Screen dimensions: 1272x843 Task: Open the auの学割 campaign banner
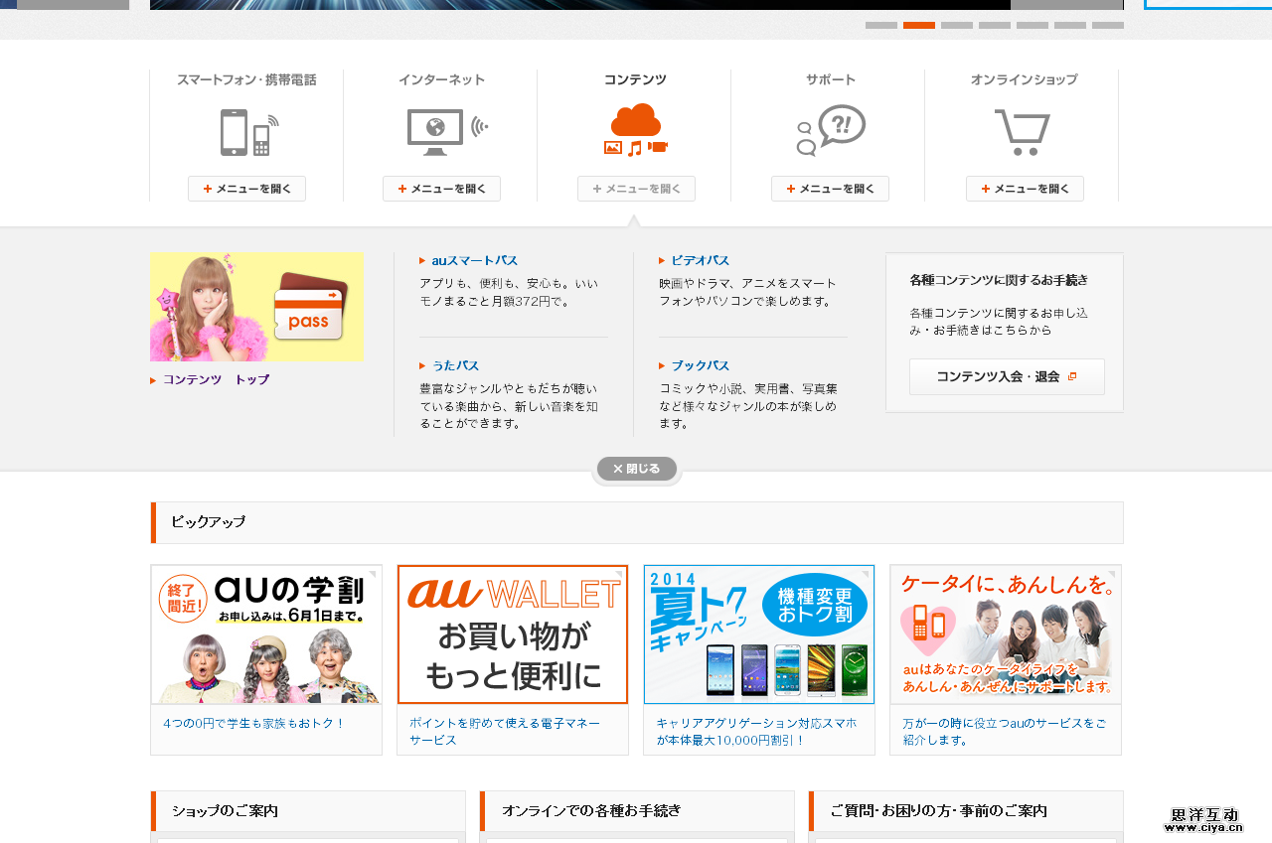pyautogui.click(x=266, y=634)
